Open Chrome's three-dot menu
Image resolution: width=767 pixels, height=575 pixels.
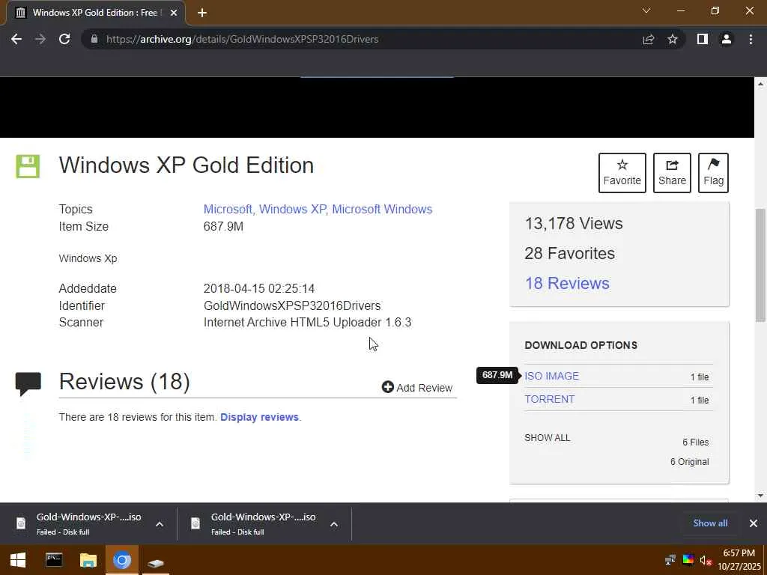click(751, 39)
